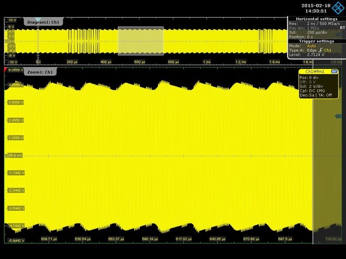
Task: Click the red corner marker of Zoom1
Action: (6, 69)
